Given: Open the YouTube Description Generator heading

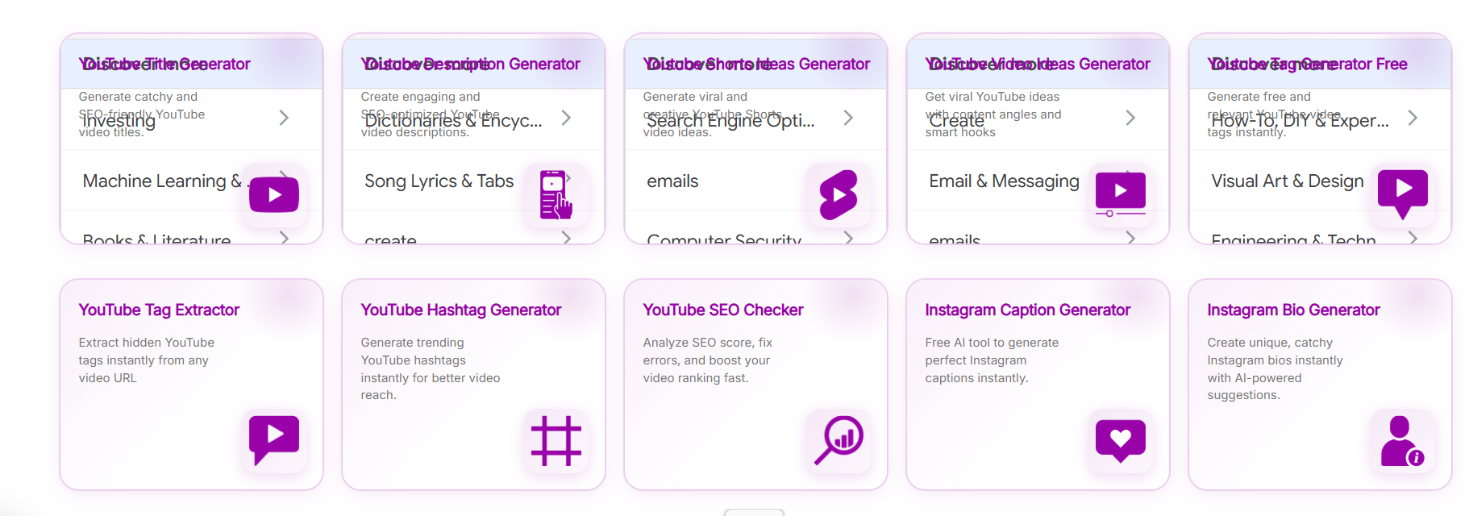Looking at the screenshot, I should pos(470,64).
